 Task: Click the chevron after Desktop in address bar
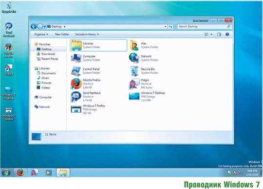65,26
